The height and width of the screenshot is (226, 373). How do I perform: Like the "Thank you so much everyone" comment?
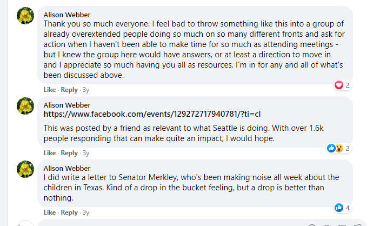pyautogui.click(x=50, y=90)
